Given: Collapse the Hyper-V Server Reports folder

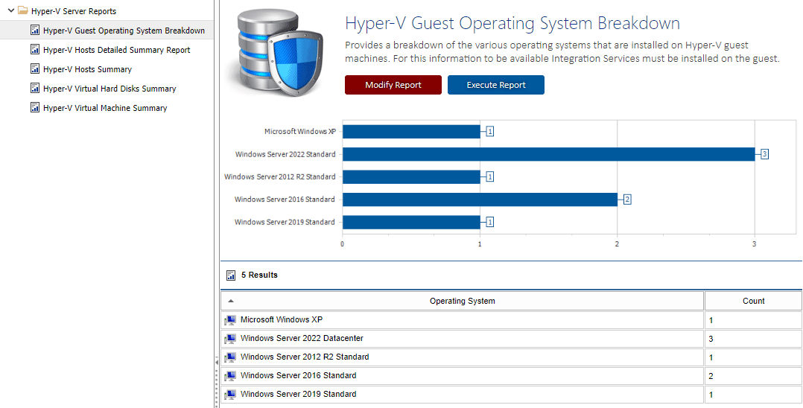Looking at the screenshot, I should pyautogui.click(x=10, y=10).
